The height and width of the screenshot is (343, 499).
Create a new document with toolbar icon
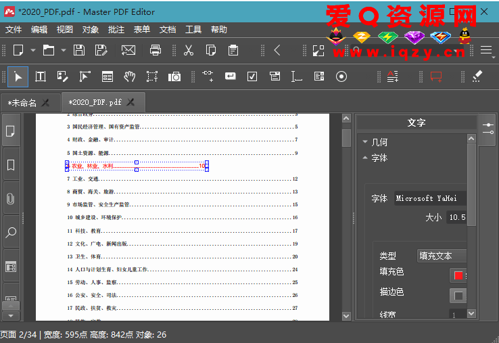pos(18,50)
